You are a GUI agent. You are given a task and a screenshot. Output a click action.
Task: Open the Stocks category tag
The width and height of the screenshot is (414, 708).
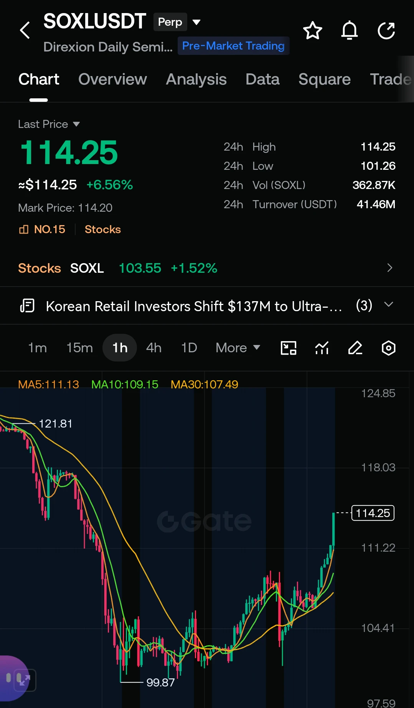[102, 229]
